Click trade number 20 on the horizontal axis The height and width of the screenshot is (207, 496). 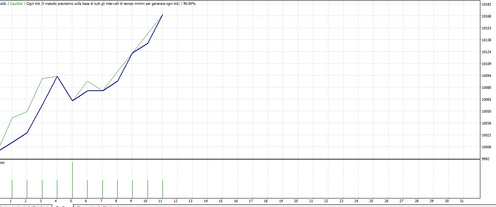(296, 201)
